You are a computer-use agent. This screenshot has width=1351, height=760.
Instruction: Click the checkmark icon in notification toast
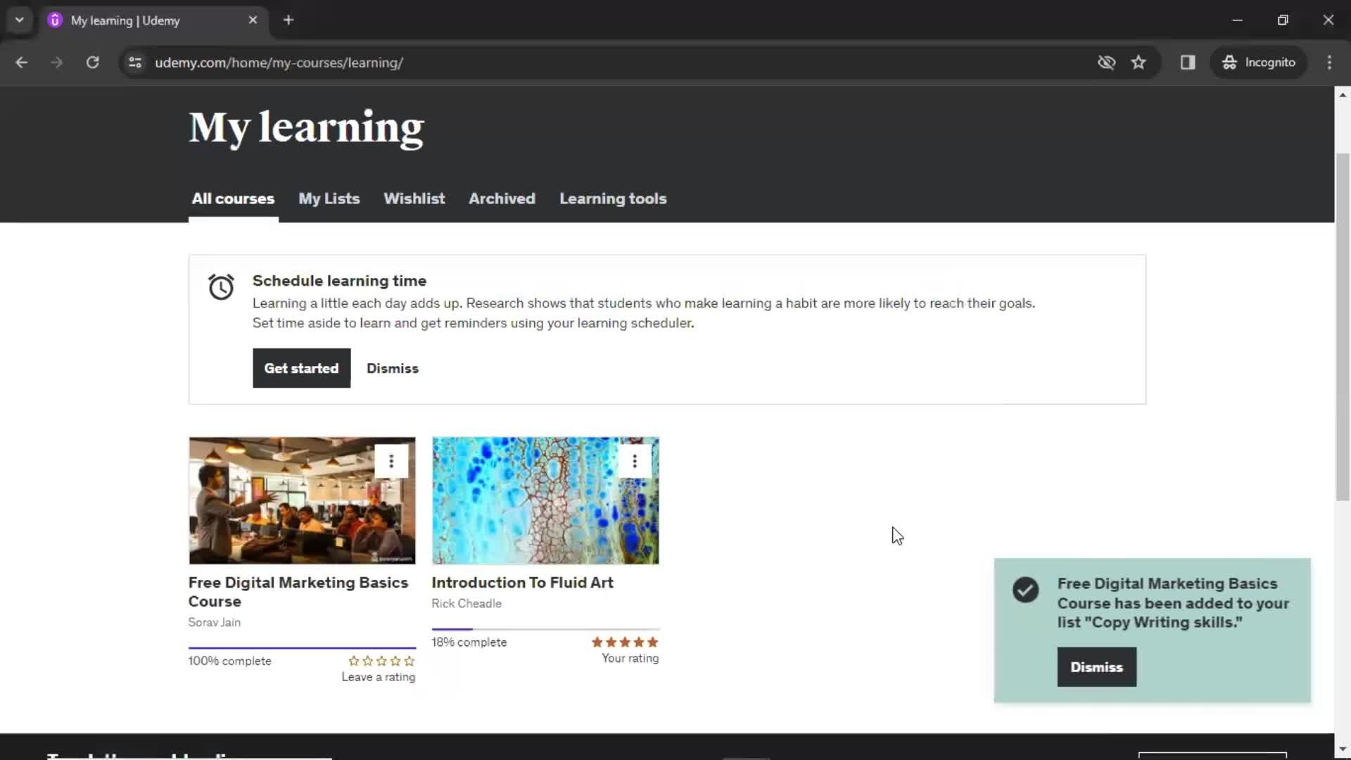coord(1025,588)
